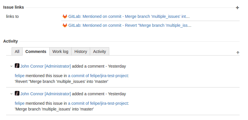The height and width of the screenshot is (120, 248).
Task: Click the add issue link plus icon
Action: 237,7
